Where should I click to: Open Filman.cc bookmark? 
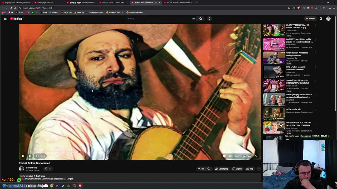click(54, 12)
